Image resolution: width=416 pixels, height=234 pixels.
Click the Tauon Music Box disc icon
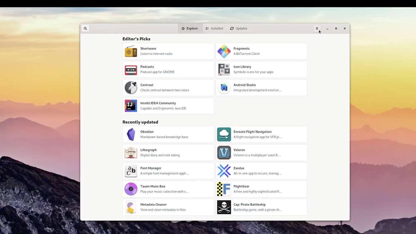click(x=131, y=189)
